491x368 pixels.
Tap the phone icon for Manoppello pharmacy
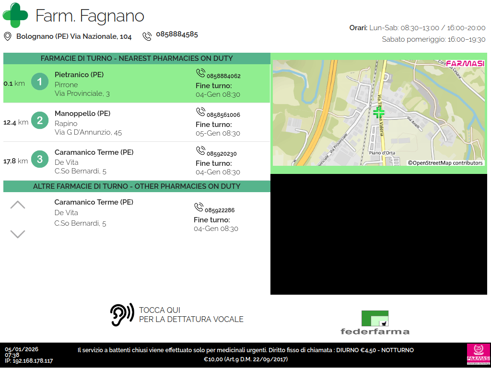pyautogui.click(x=200, y=112)
